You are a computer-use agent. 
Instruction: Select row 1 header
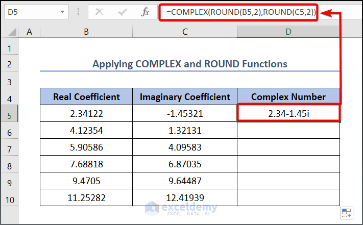tap(9, 46)
